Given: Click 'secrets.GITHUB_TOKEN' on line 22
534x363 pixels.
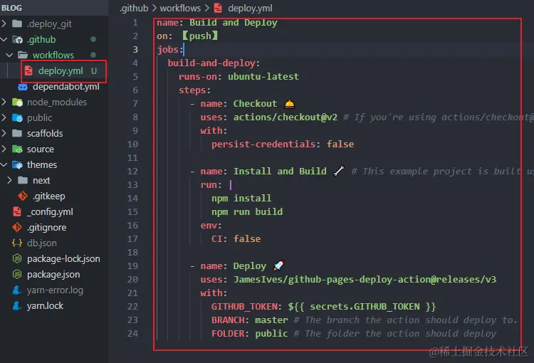Looking at the screenshot, I should pyautogui.click(x=365, y=307).
